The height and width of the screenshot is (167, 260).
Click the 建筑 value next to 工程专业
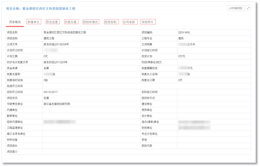click(x=181, y=38)
